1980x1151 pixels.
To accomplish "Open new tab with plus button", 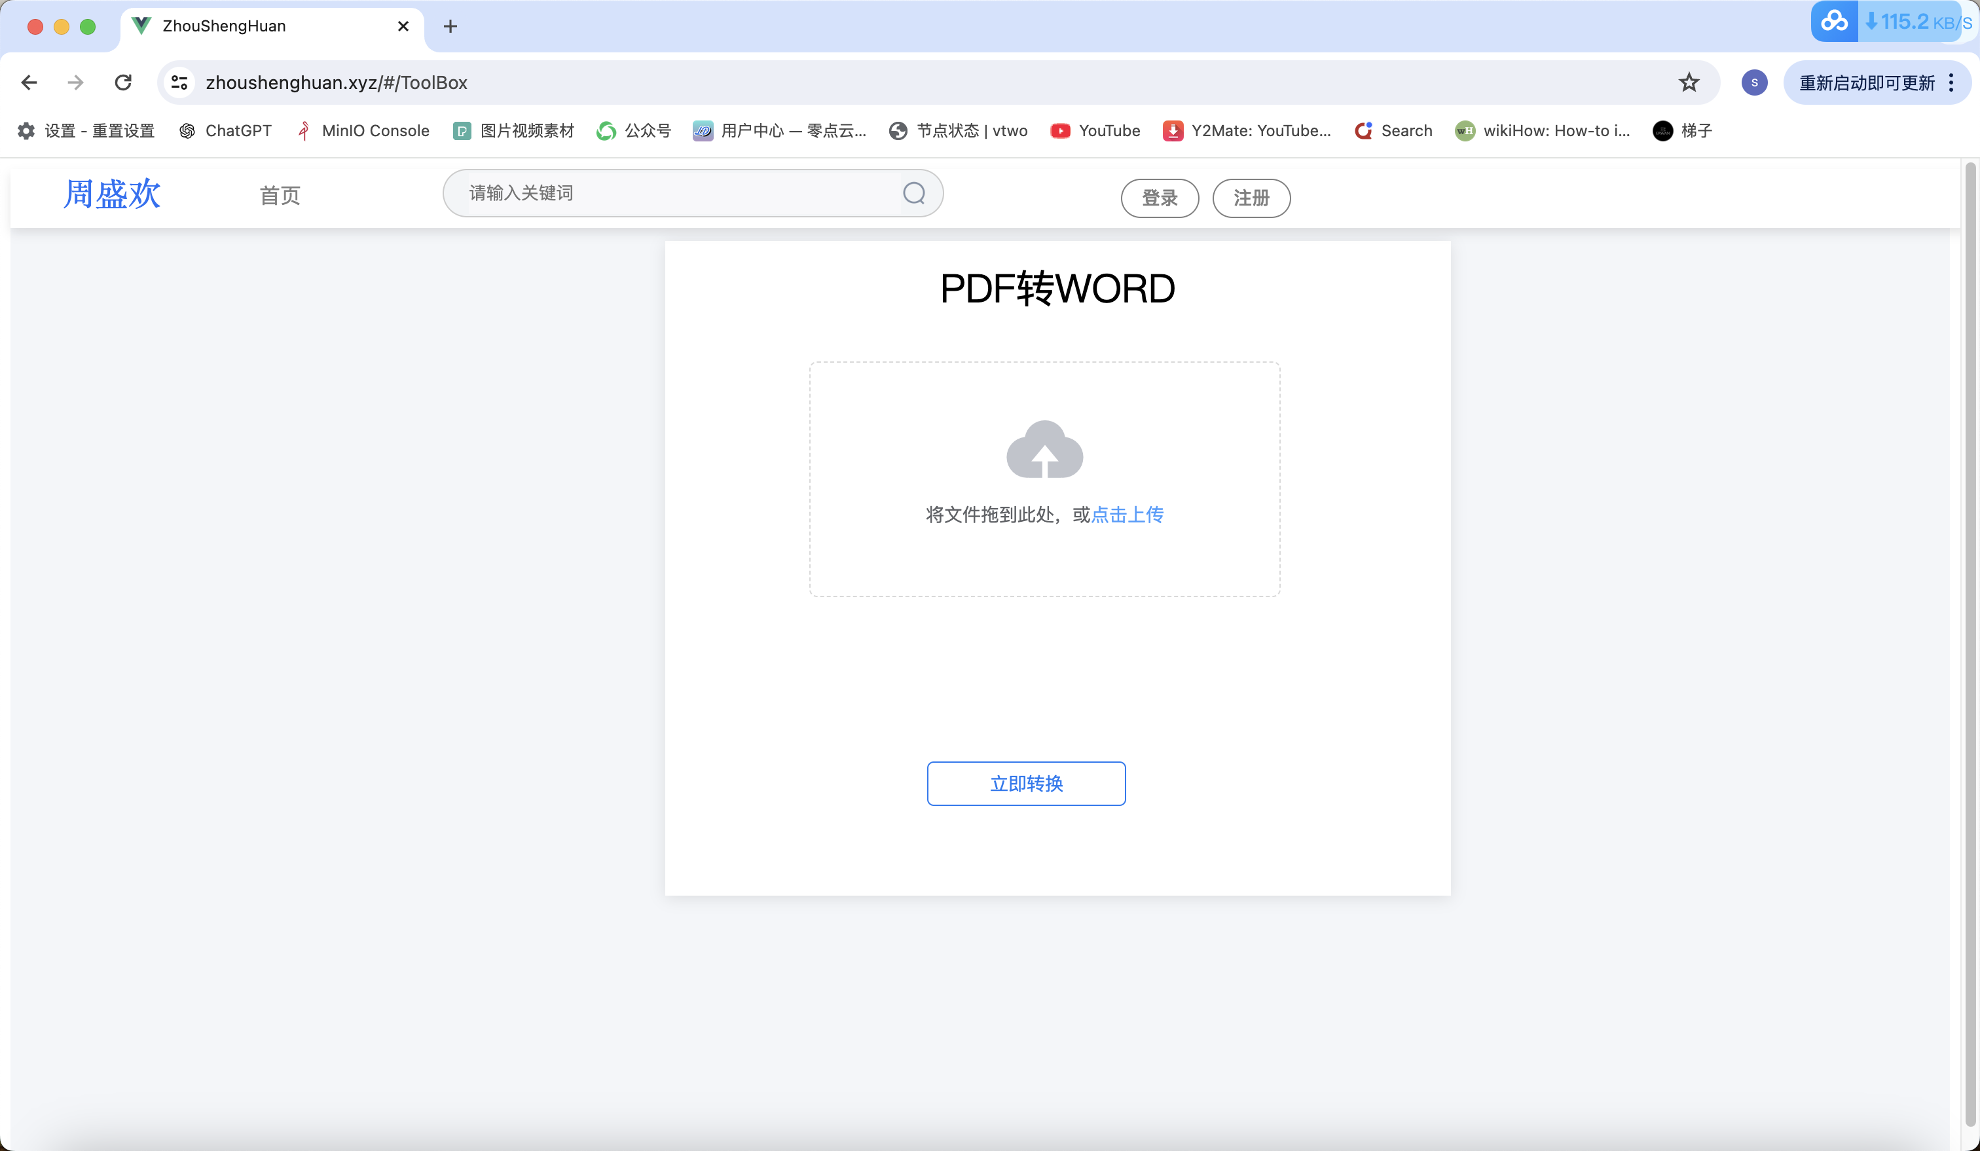I will (x=450, y=26).
